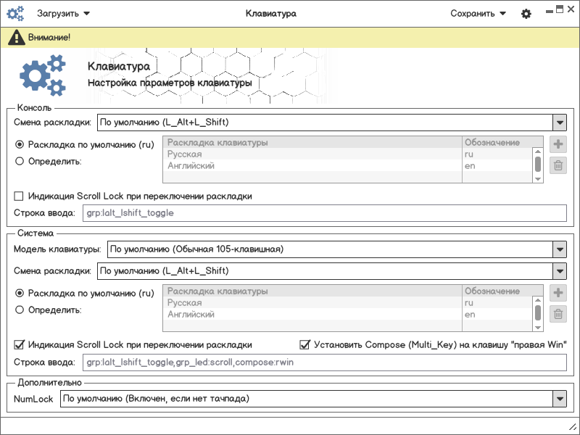Click the delete trash icon in Система

(558, 314)
